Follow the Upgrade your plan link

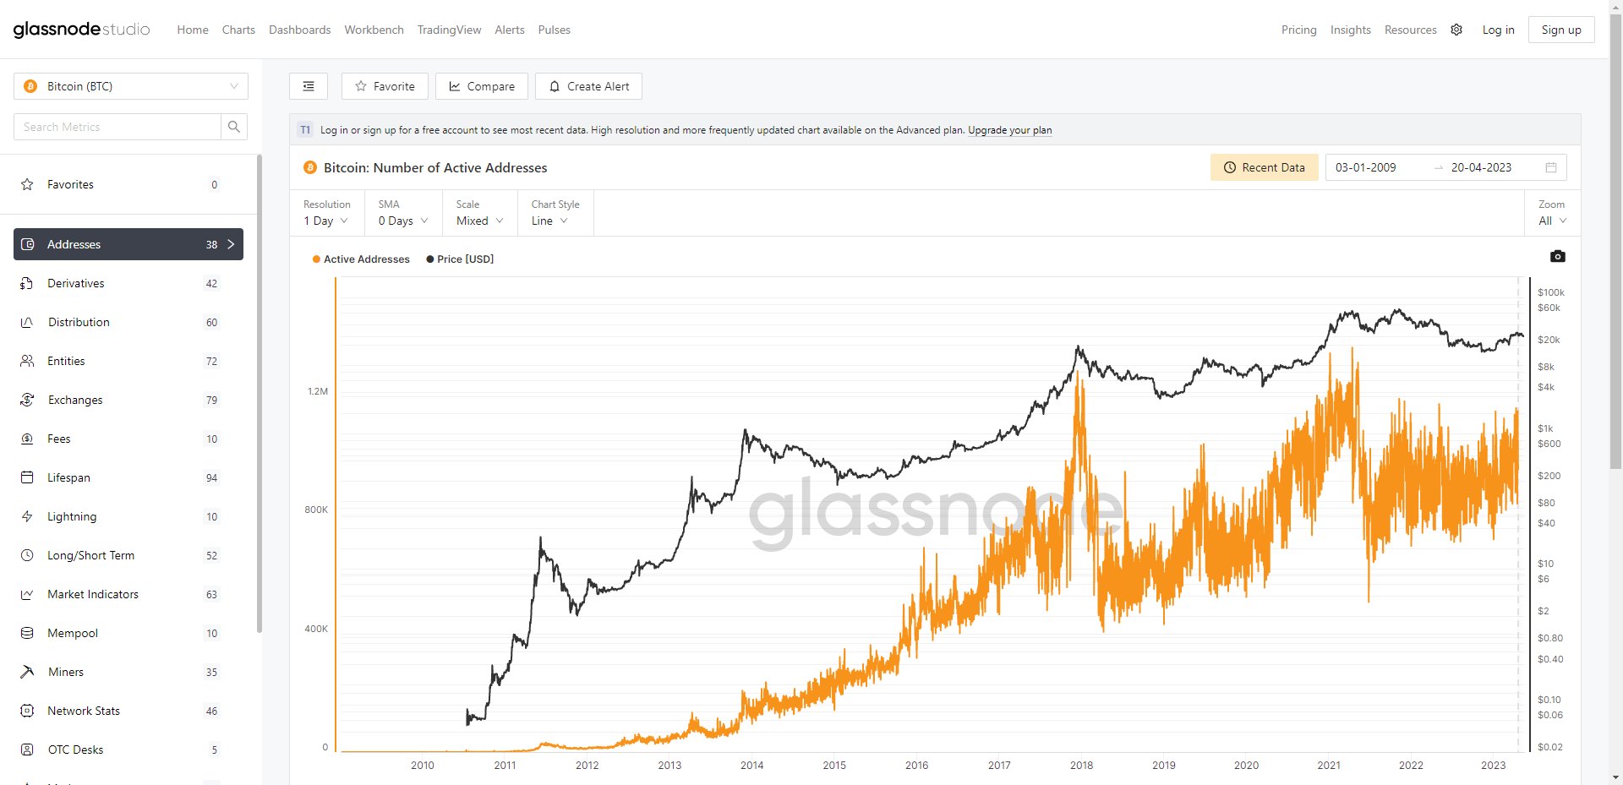click(x=1009, y=130)
